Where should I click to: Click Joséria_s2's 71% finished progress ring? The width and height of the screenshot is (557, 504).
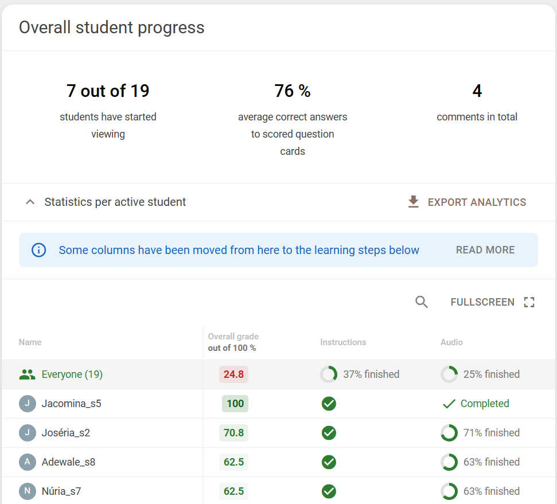tap(449, 433)
